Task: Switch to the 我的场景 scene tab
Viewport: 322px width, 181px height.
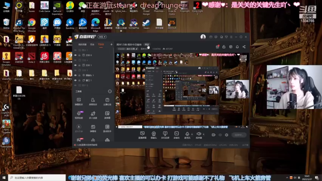Action: pyautogui.click(x=83, y=44)
